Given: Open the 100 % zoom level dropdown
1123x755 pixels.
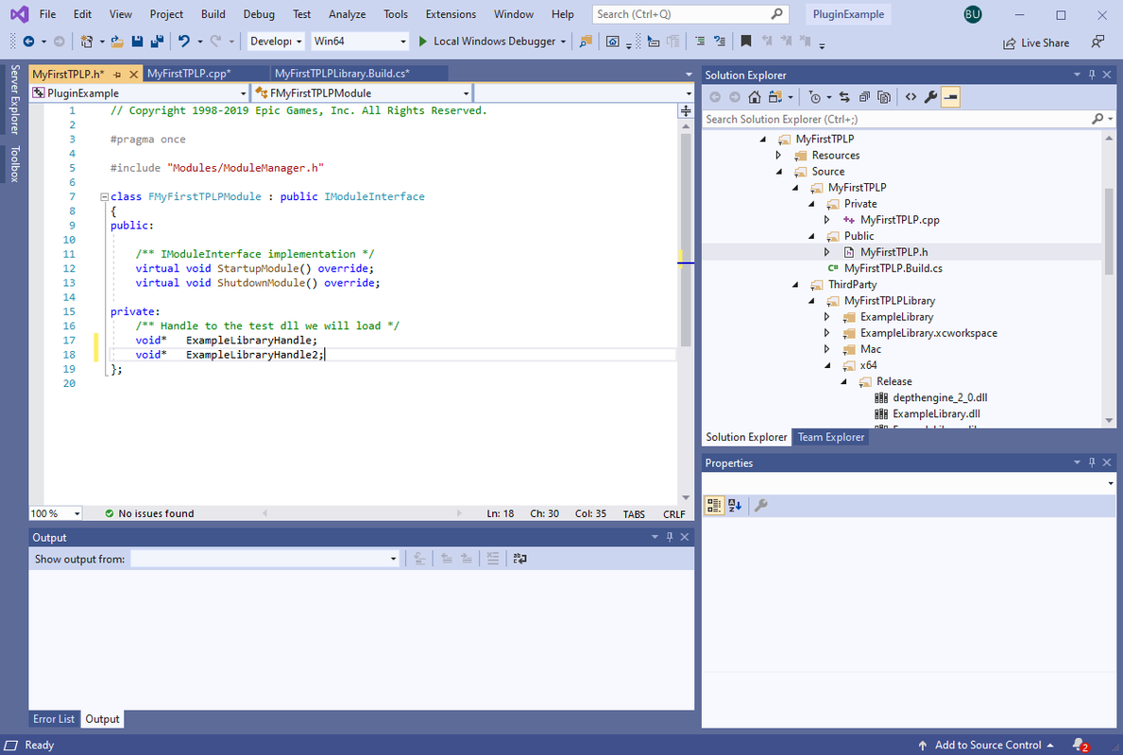Looking at the screenshot, I should click(56, 513).
